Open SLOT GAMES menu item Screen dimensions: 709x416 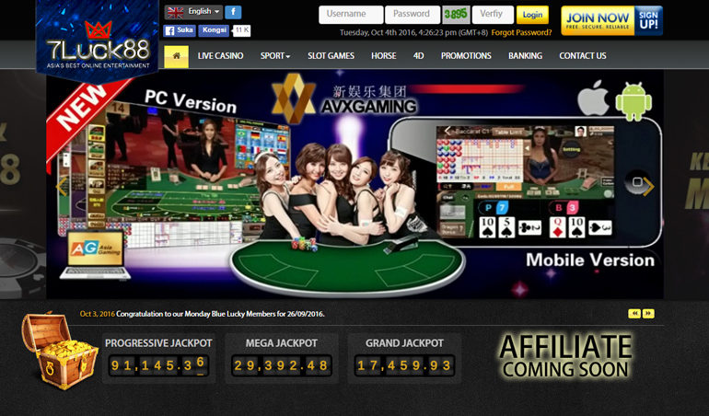[331, 56]
